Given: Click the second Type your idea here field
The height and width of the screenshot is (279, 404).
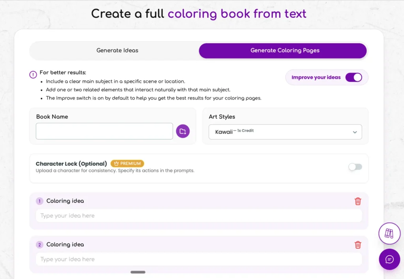Looking at the screenshot, I should tap(199, 259).
